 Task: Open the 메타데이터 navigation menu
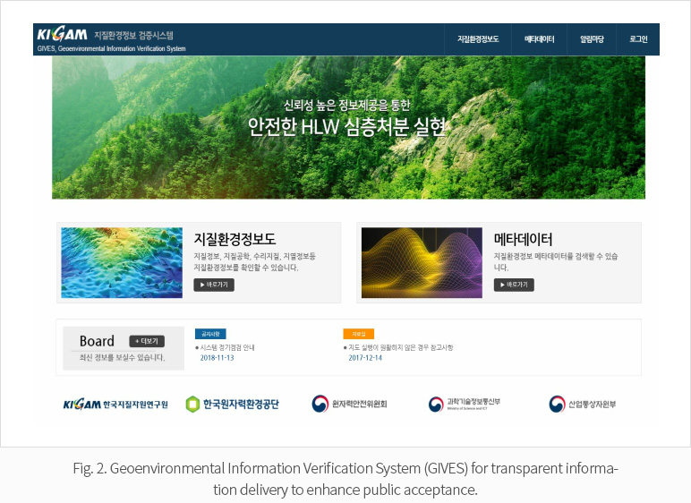[539, 39]
